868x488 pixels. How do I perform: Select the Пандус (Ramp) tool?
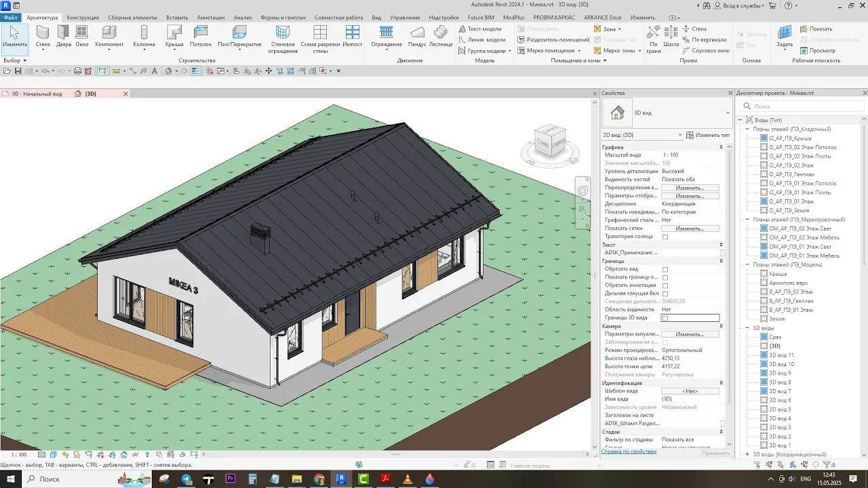[418, 37]
